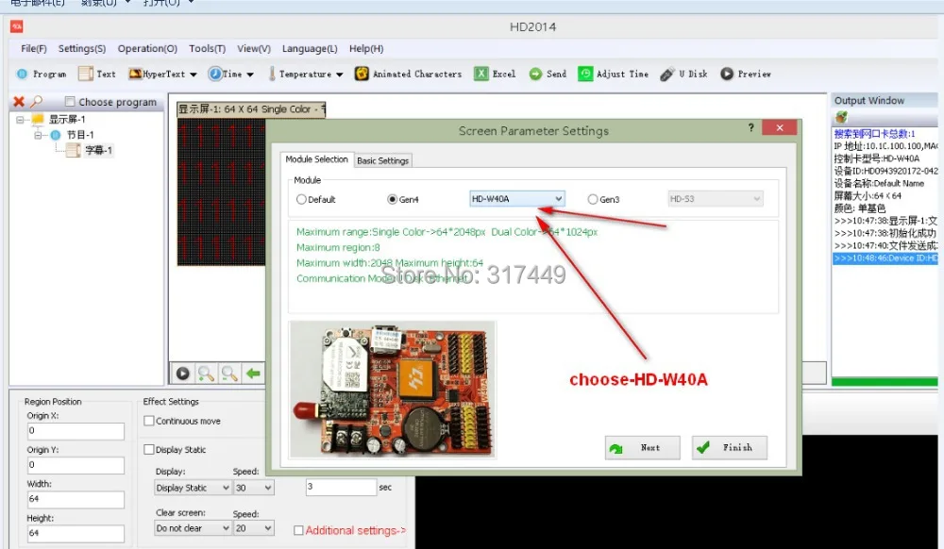Click the Adjust Time icon
This screenshot has width=944, height=549.
click(585, 74)
